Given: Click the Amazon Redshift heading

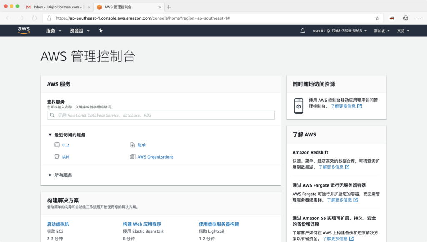Looking at the screenshot, I should [310, 152].
